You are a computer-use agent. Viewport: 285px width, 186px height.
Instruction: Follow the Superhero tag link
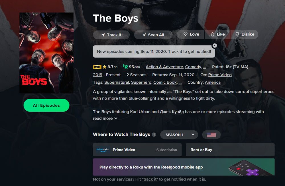[141, 82]
